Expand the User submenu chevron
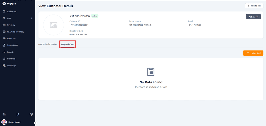 tap(32, 18)
